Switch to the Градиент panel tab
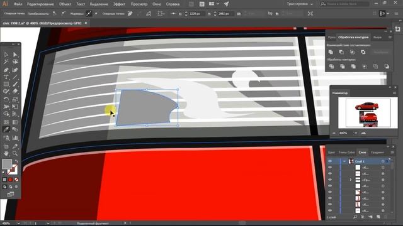The width and height of the screenshot is (403, 226). (377, 152)
